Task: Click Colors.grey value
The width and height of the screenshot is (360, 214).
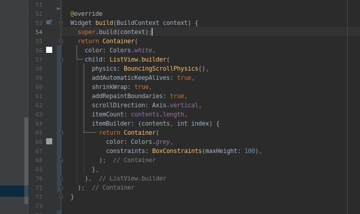Action: 150,142
